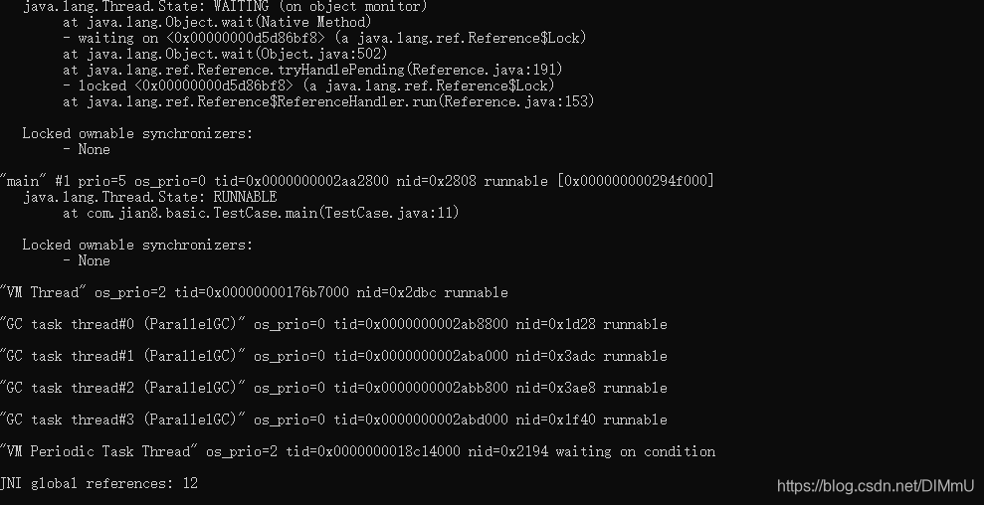
Task: Click the ReferenceHandler.run(Reference.java:153) frame
Action: coord(328,101)
